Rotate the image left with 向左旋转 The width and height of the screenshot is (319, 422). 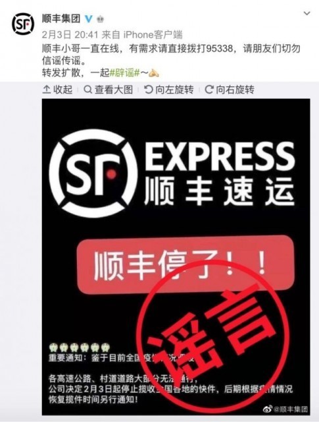click(x=169, y=90)
